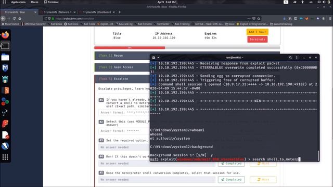Viewport: 333px width, 187px height.
Task: Click the terminal window scrollbar
Action: (x=318, y=156)
